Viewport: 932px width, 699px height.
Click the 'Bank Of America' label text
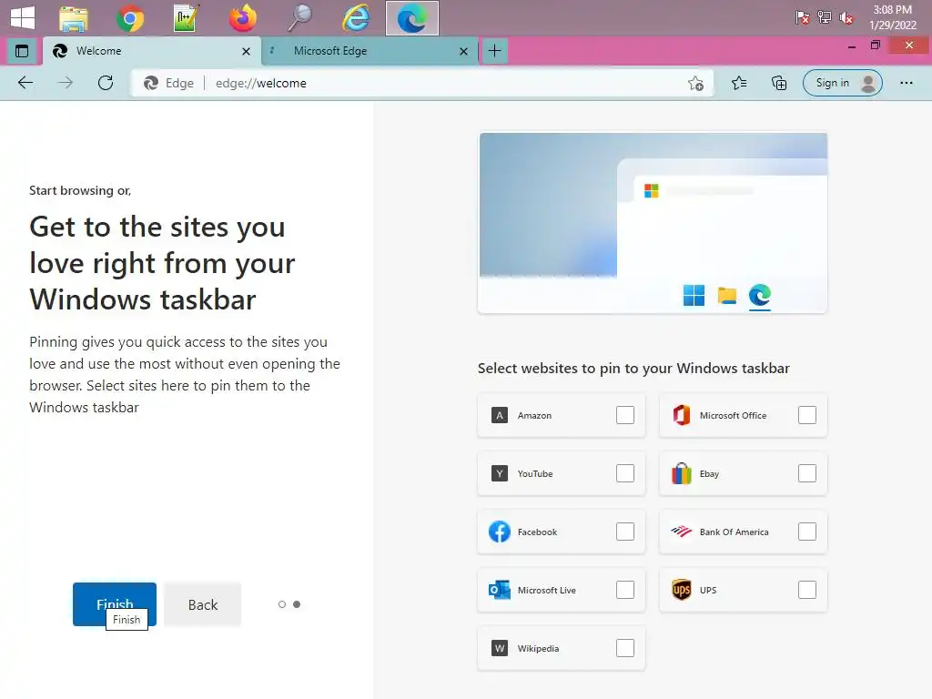(x=734, y=532)
